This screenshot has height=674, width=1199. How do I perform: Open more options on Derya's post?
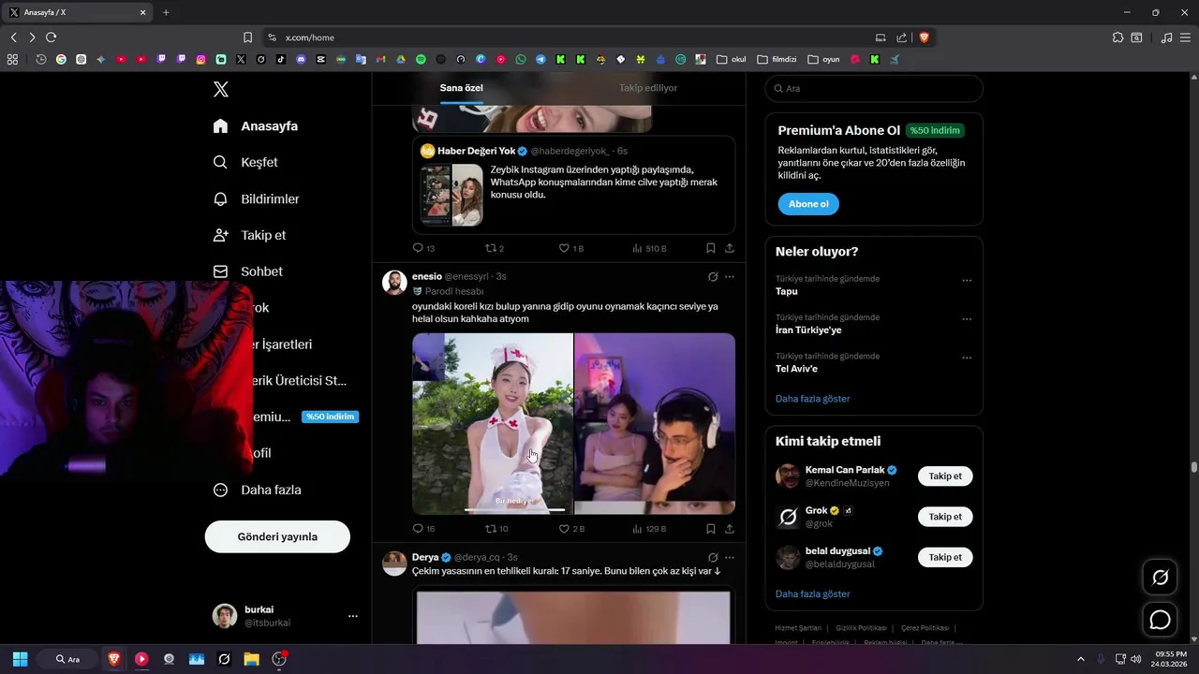(x=730, y=557)
